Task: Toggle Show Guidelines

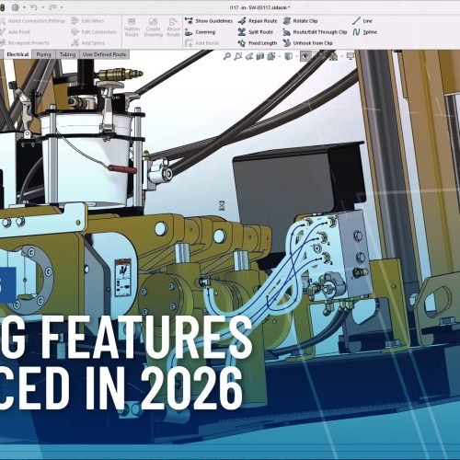Action: (209, 21)
